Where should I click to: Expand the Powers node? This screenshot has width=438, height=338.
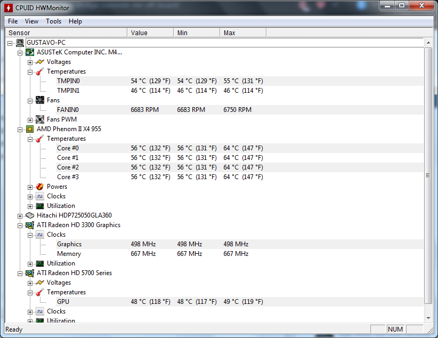(x=30, y=187)
